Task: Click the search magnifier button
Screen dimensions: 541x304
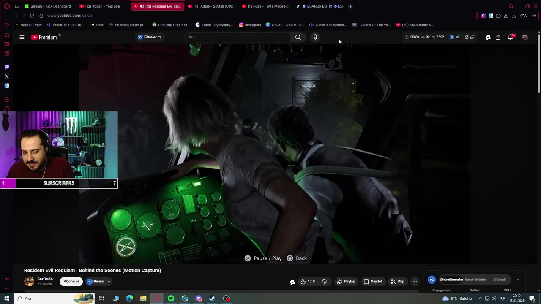Action: pos(298,37)
